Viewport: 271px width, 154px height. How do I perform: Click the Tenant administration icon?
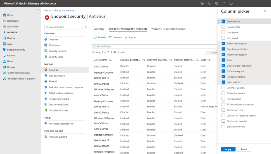tap(4, 73)
